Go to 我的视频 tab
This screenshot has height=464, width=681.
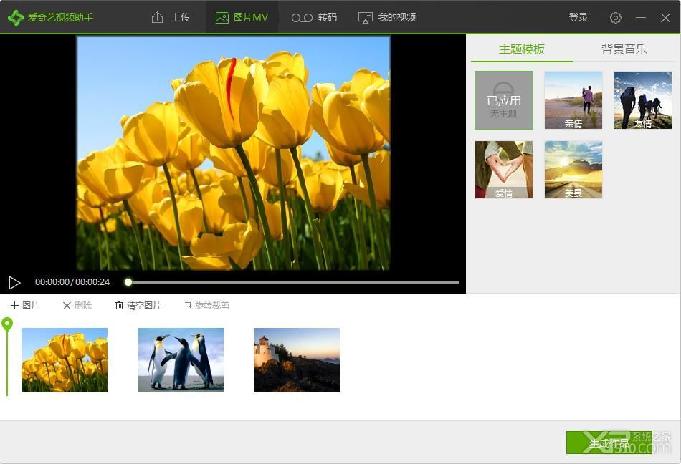pyautogui.click(x=387, y=17)
